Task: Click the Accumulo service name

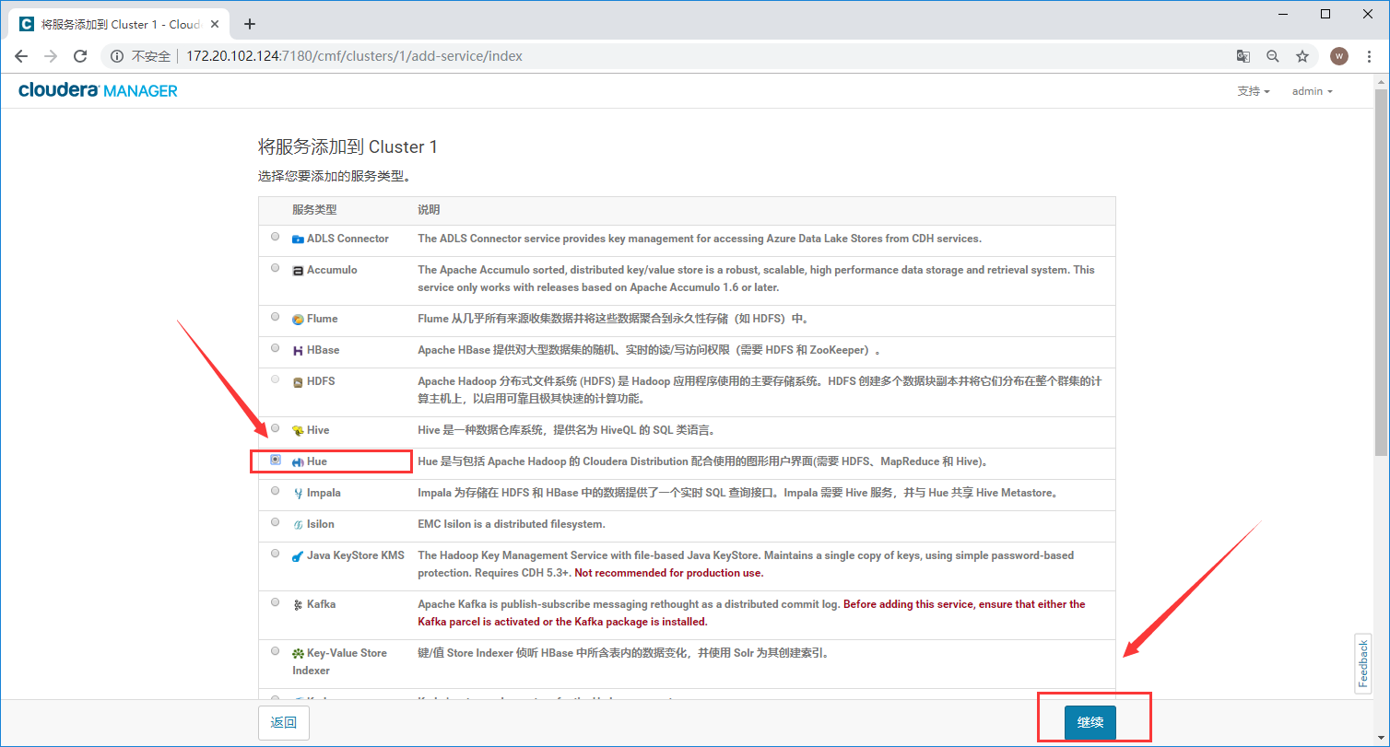Action: 332,270
